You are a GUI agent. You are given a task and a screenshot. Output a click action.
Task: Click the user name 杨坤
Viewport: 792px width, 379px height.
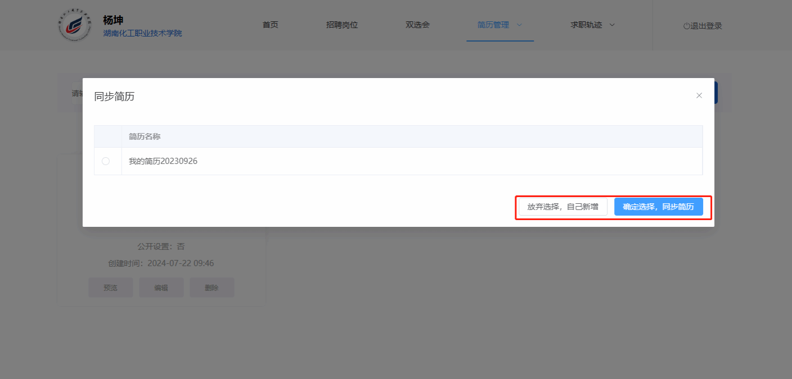point(113,20)
